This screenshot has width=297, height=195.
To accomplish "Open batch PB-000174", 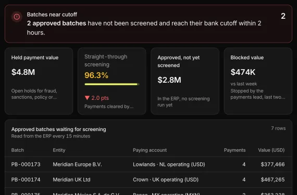I will click(26, 179).
